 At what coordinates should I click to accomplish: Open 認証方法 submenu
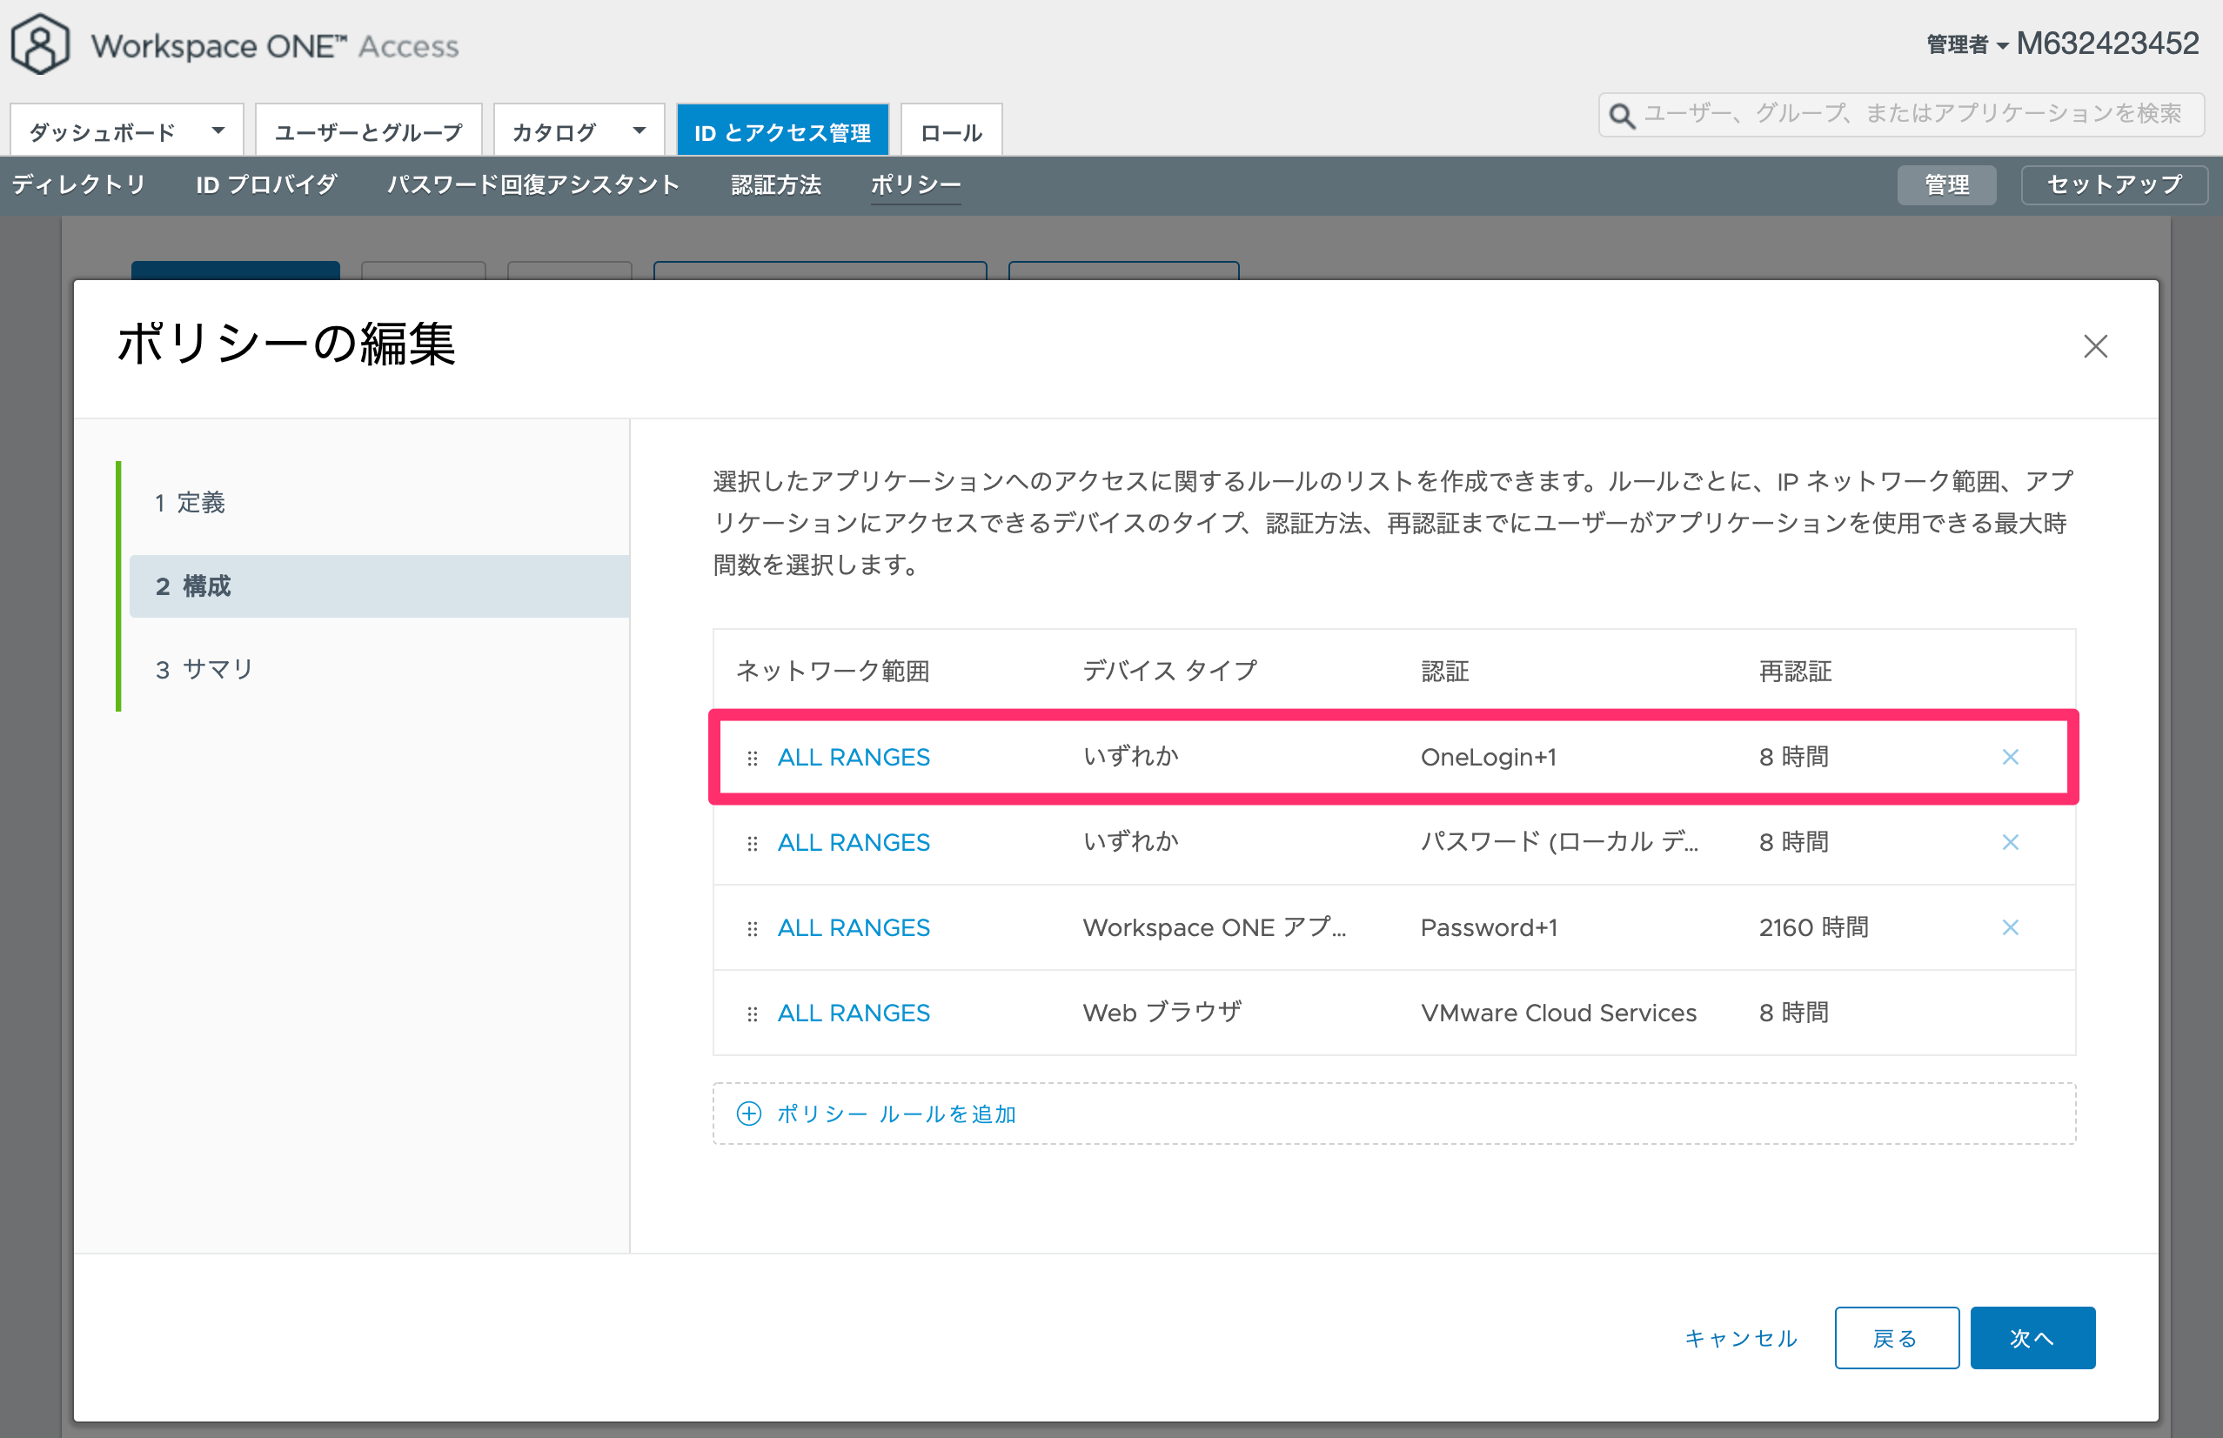tap(776, 184)
